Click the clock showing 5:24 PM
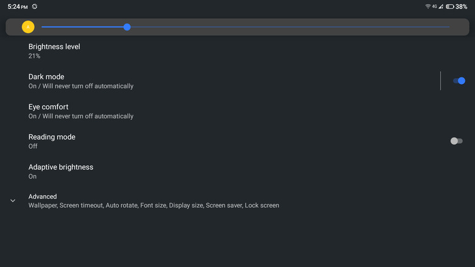 [x=18, y=6]
